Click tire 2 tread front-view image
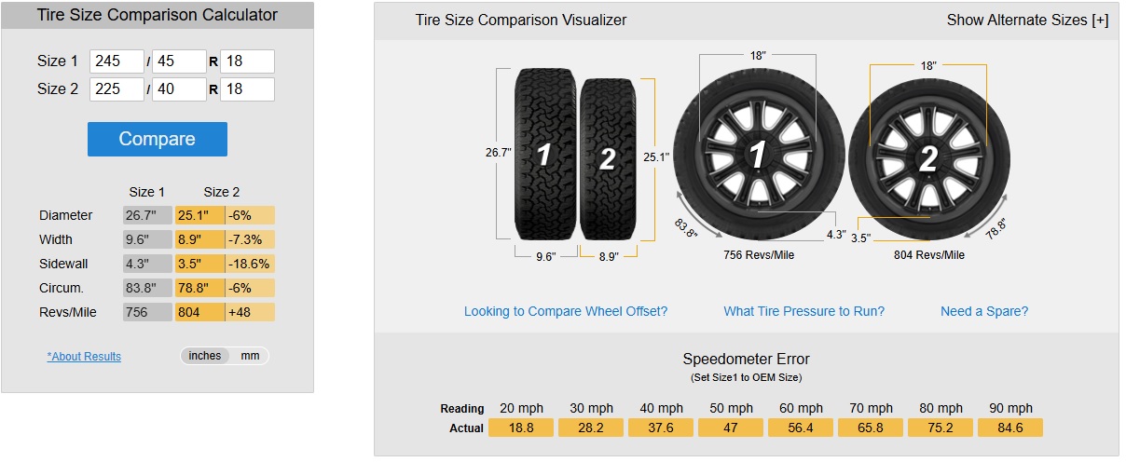This screenshot has height=462, width=1126. pyautogui.click(x=608, y=158)
